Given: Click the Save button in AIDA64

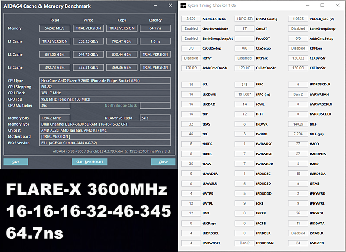Looking at the screenshot, I should point(16,162).
